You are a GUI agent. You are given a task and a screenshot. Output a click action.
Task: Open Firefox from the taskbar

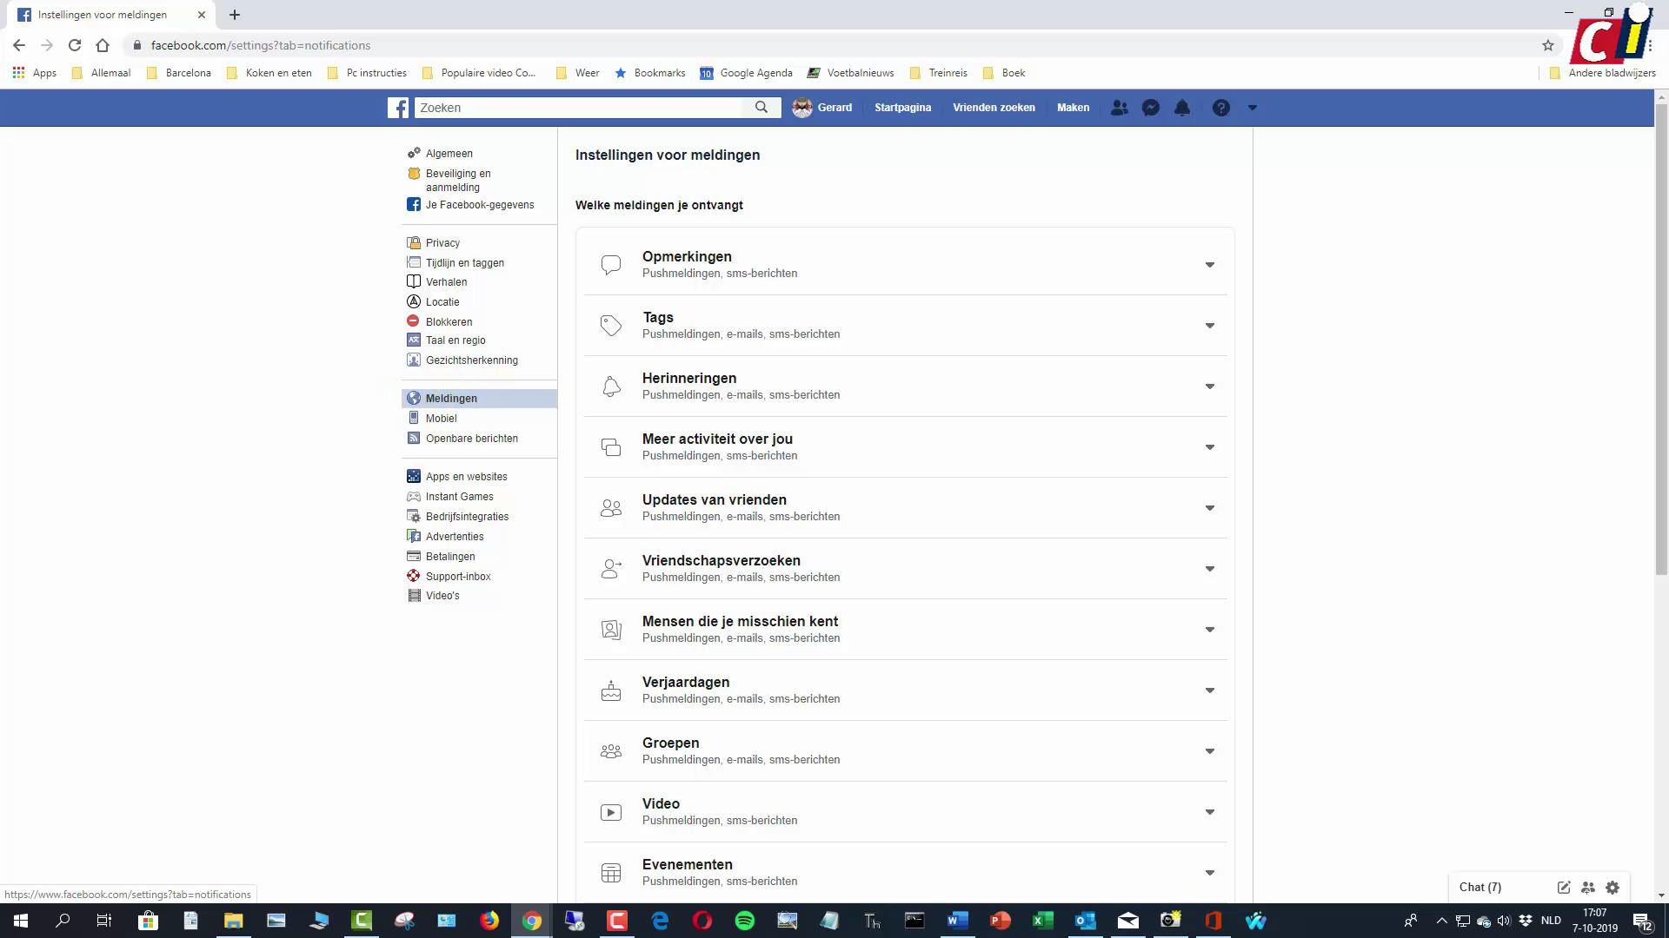(489, 921)
